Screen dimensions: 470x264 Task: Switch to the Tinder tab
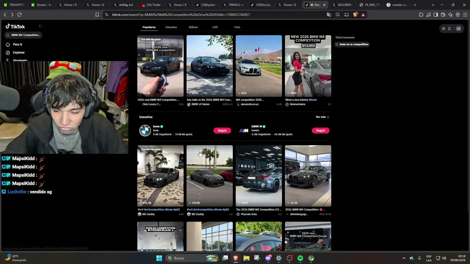[152, 5]
